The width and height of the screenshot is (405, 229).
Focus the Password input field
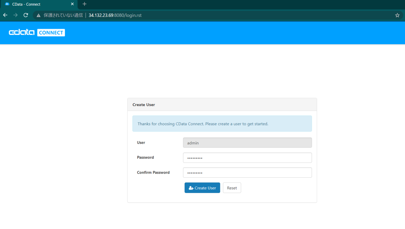coord(247,158)
